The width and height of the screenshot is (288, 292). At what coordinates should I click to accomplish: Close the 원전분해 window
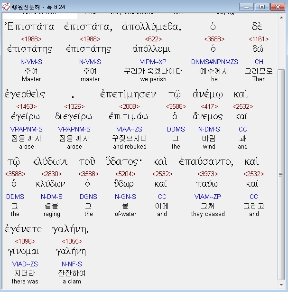(278, 7)
